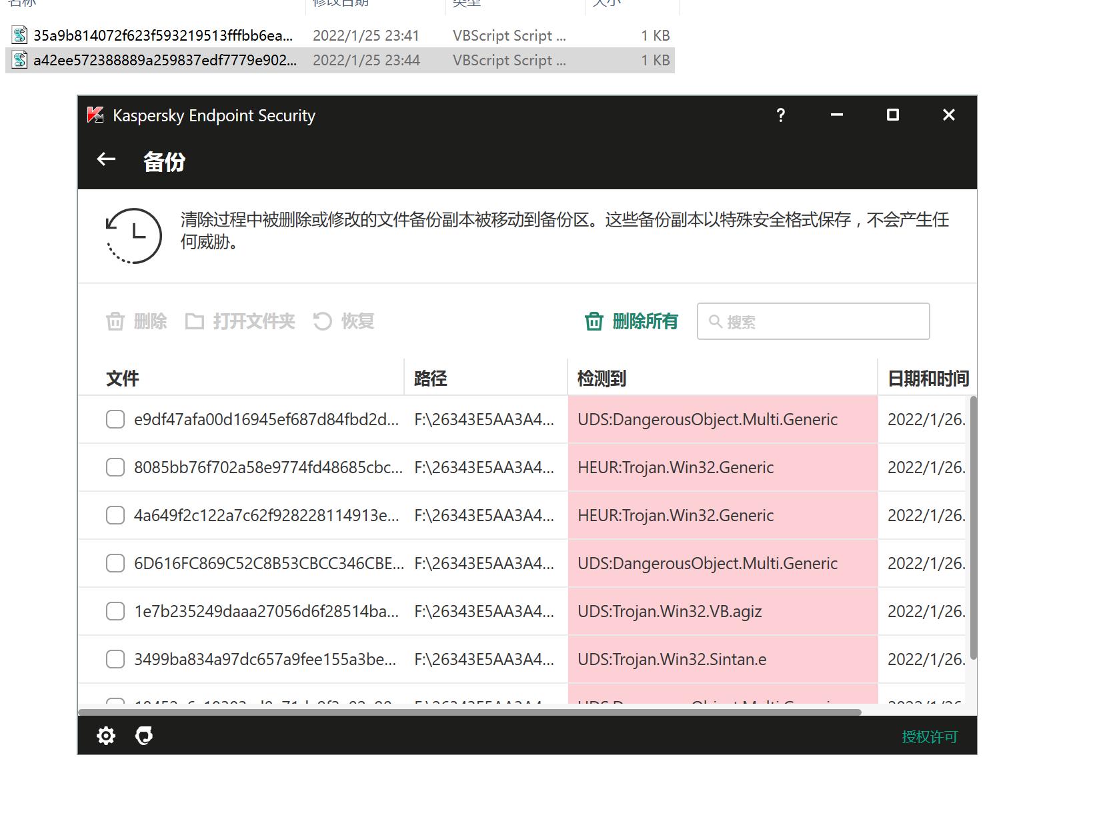Click the trash icon of 删除所有
This screenshot has height=839, width=1103.
(594, 321)
